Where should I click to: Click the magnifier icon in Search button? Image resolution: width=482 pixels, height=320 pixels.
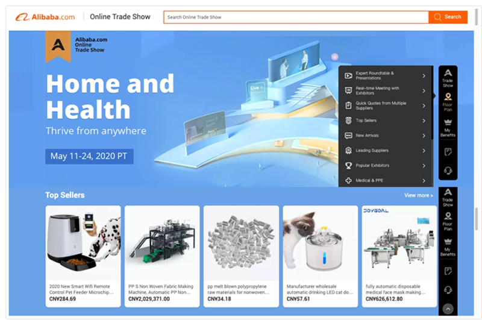click(x=438, y=17)
